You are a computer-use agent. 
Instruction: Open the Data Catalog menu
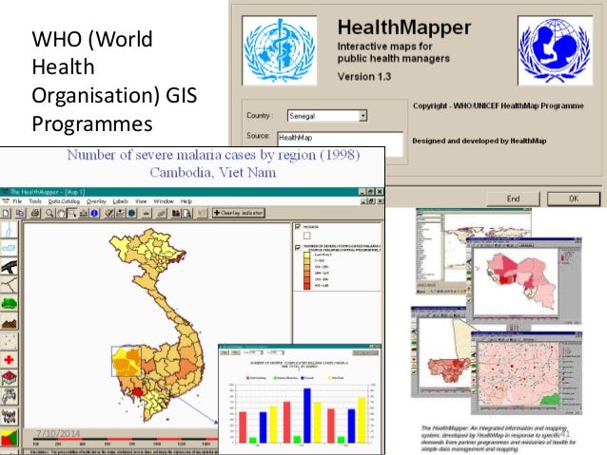[x=64, y=201]
